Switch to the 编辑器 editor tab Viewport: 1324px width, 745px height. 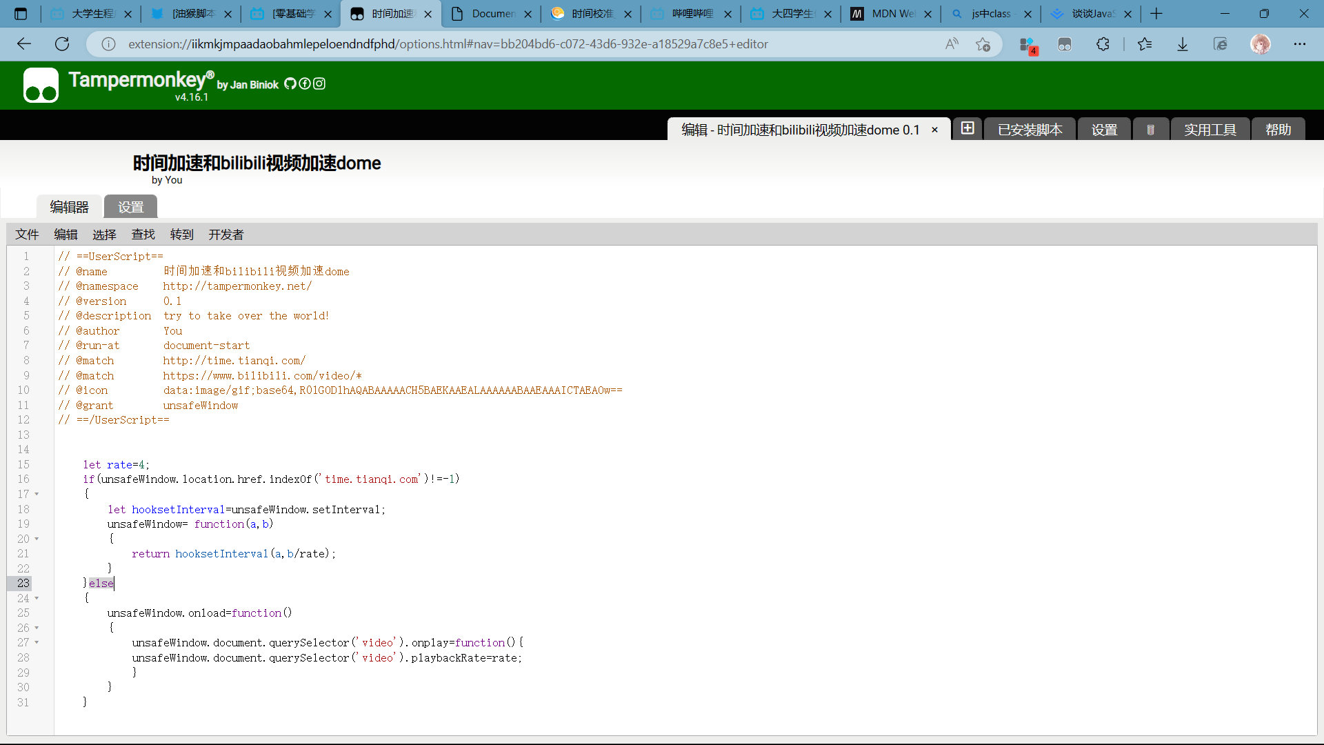[x=68, y=206]
